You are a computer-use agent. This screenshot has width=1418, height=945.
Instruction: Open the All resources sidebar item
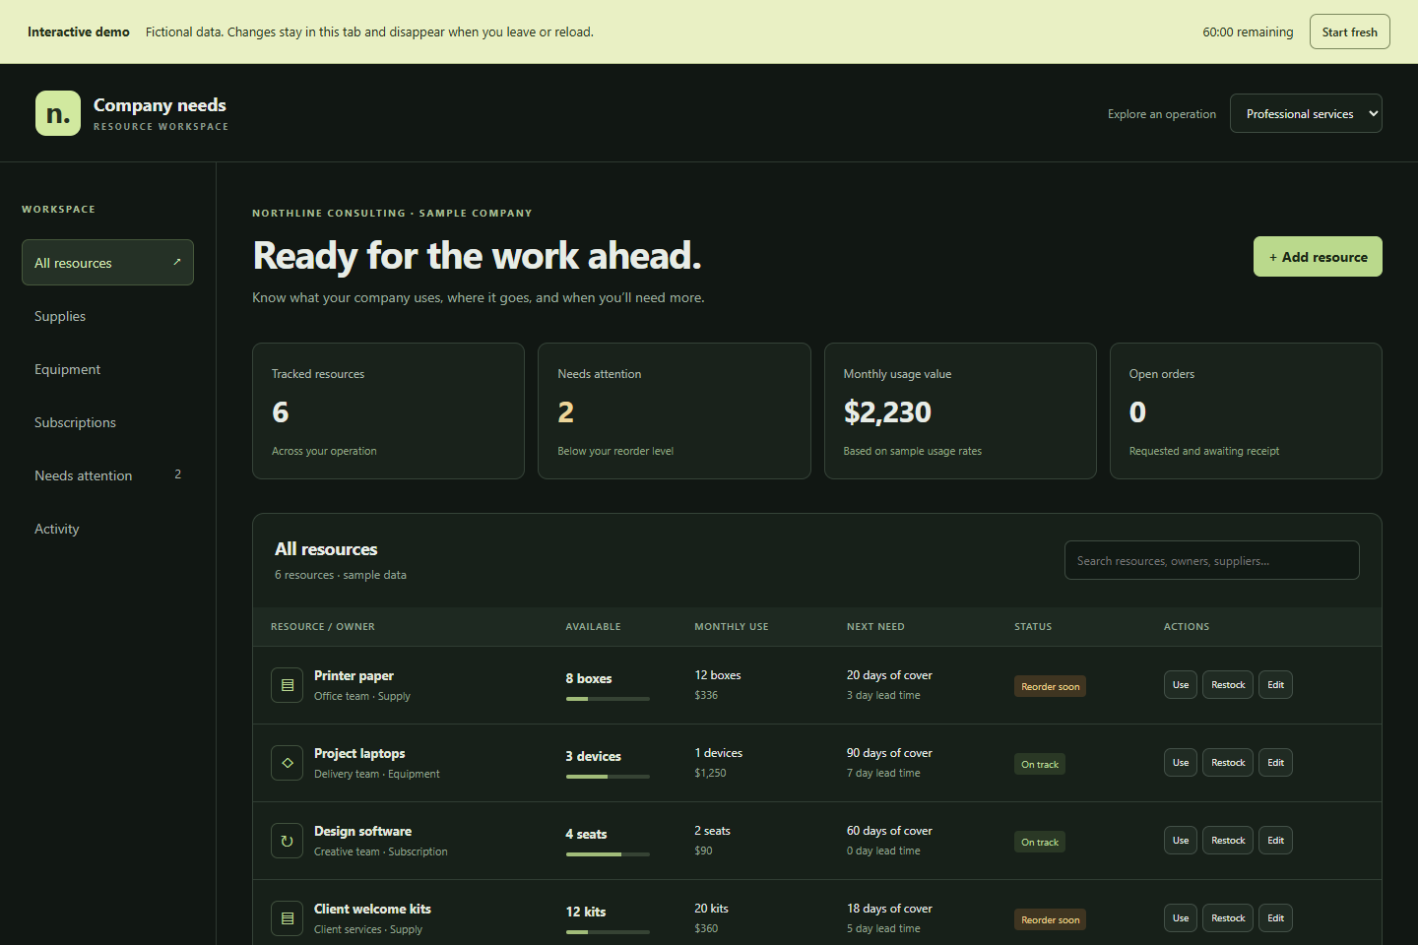107,263
